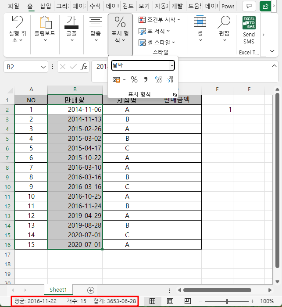Select column F header

click(249, 89)
